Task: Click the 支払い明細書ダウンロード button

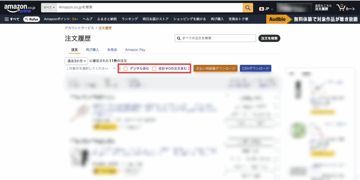Action: [215, 68]
